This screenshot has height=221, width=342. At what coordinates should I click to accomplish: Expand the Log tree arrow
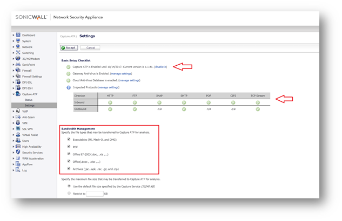click(x=14, y=170)
